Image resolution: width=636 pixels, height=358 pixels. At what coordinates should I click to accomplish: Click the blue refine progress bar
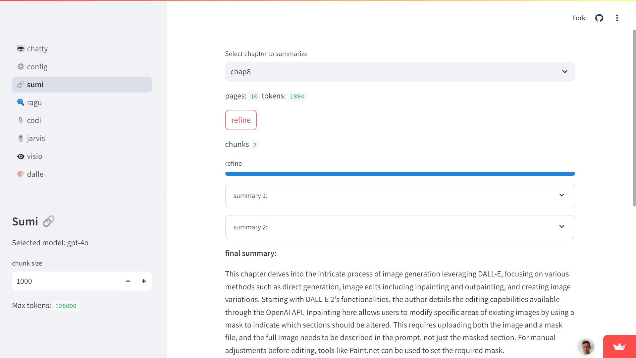tap(400, 174)
